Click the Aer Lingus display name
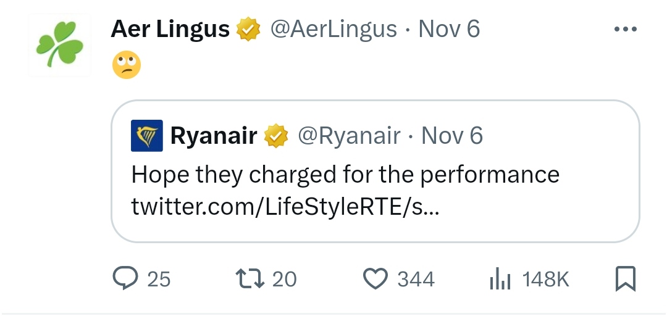Image resolution: width=667 pixels, height=316 pixels. (170, 30)
